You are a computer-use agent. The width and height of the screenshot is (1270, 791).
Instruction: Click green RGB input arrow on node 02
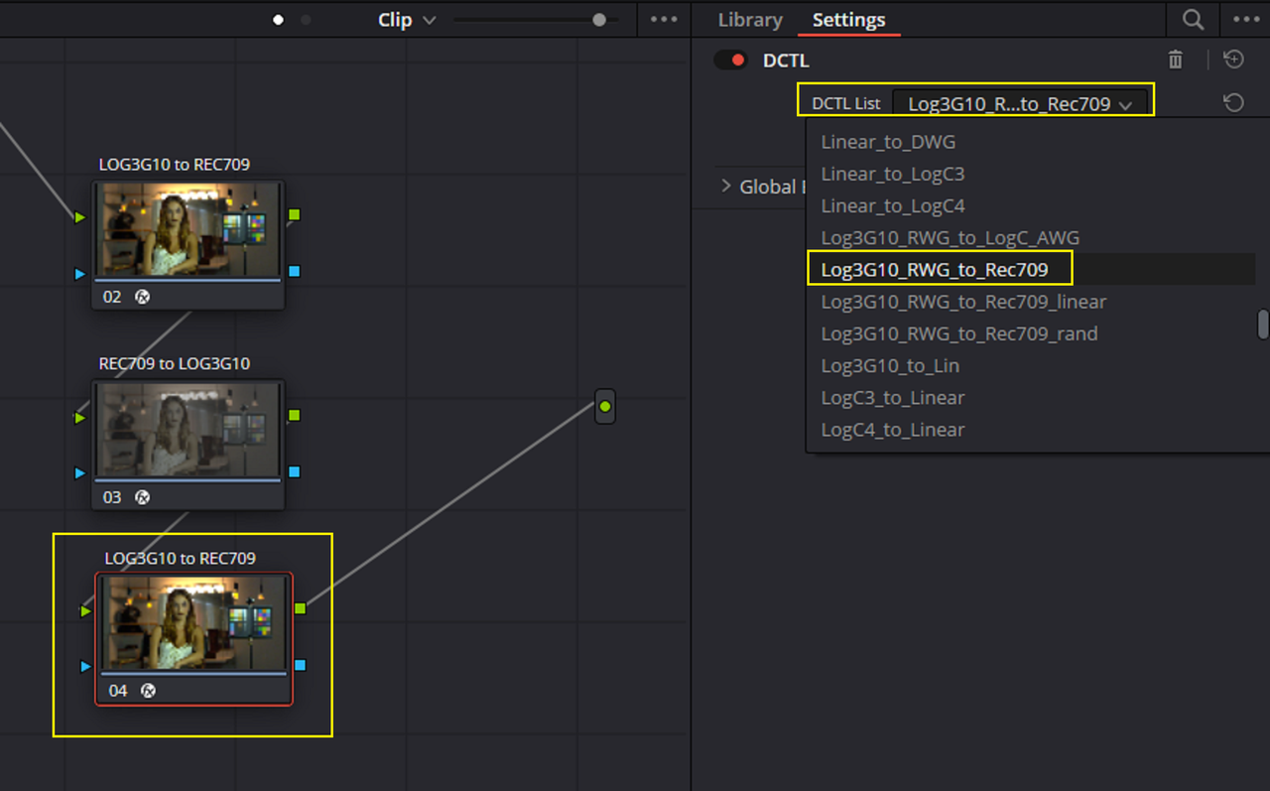coord(80,217)
